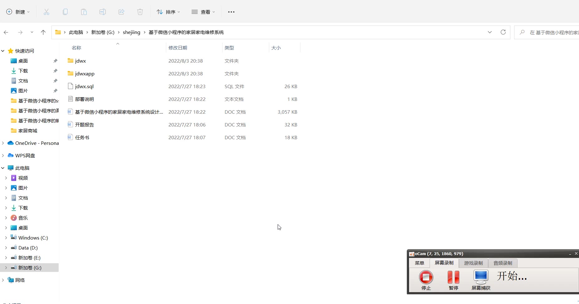Image resolution: width=579 pixels, height=304 pixels.
Task: Open the 新建 new item button
Action: click(18, 12)
